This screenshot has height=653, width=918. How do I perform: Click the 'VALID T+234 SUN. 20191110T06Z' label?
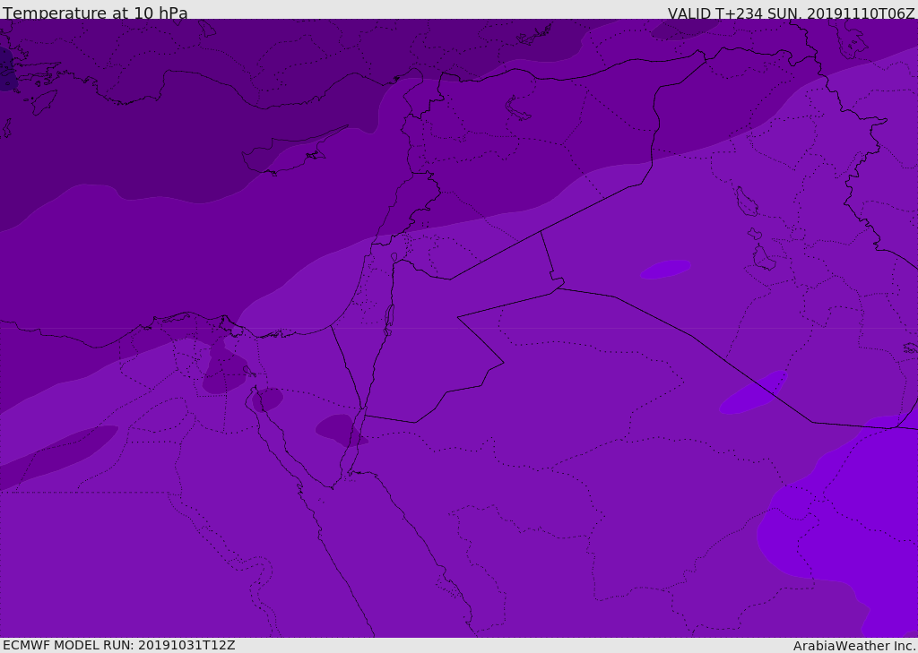pos(791,13)
